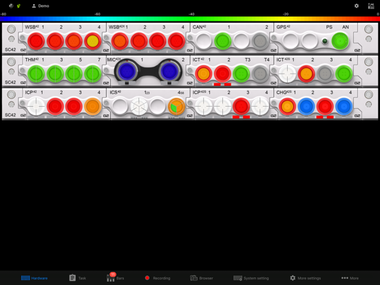Click ICP42S channel 3 red status bar
Screen dimensions: 380x285
[241, 117]
